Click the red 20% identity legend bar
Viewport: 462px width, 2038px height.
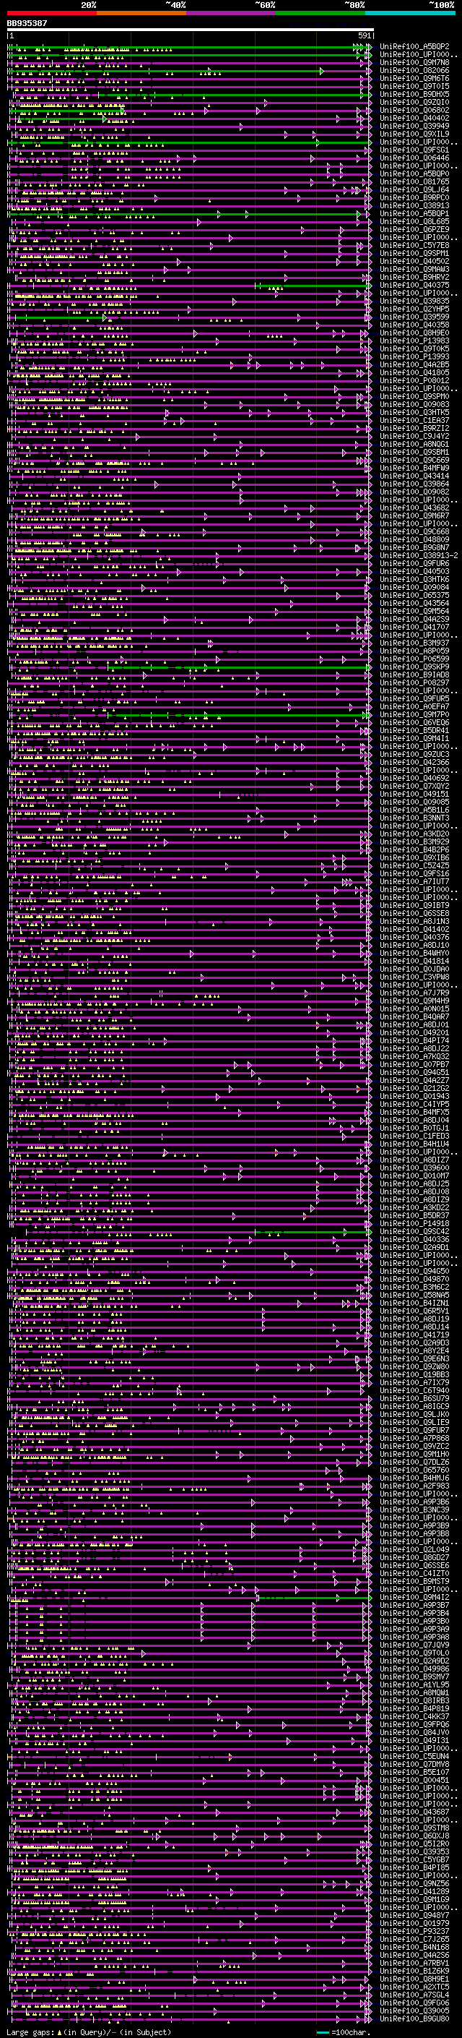51,13
